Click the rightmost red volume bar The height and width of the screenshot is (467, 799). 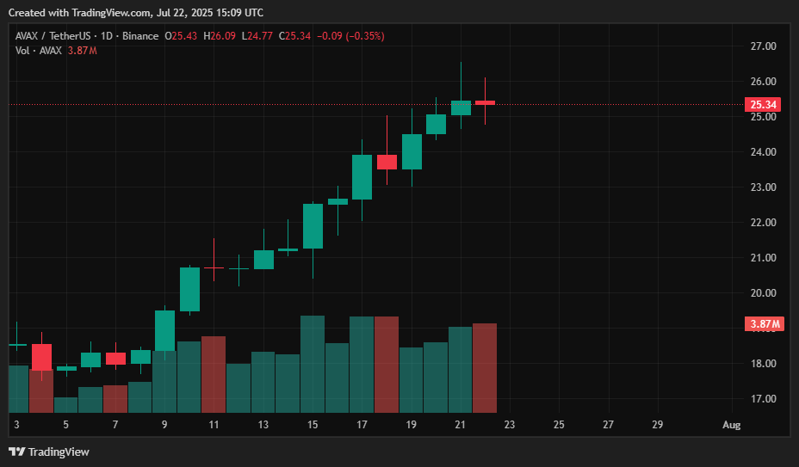coord(485,368)
